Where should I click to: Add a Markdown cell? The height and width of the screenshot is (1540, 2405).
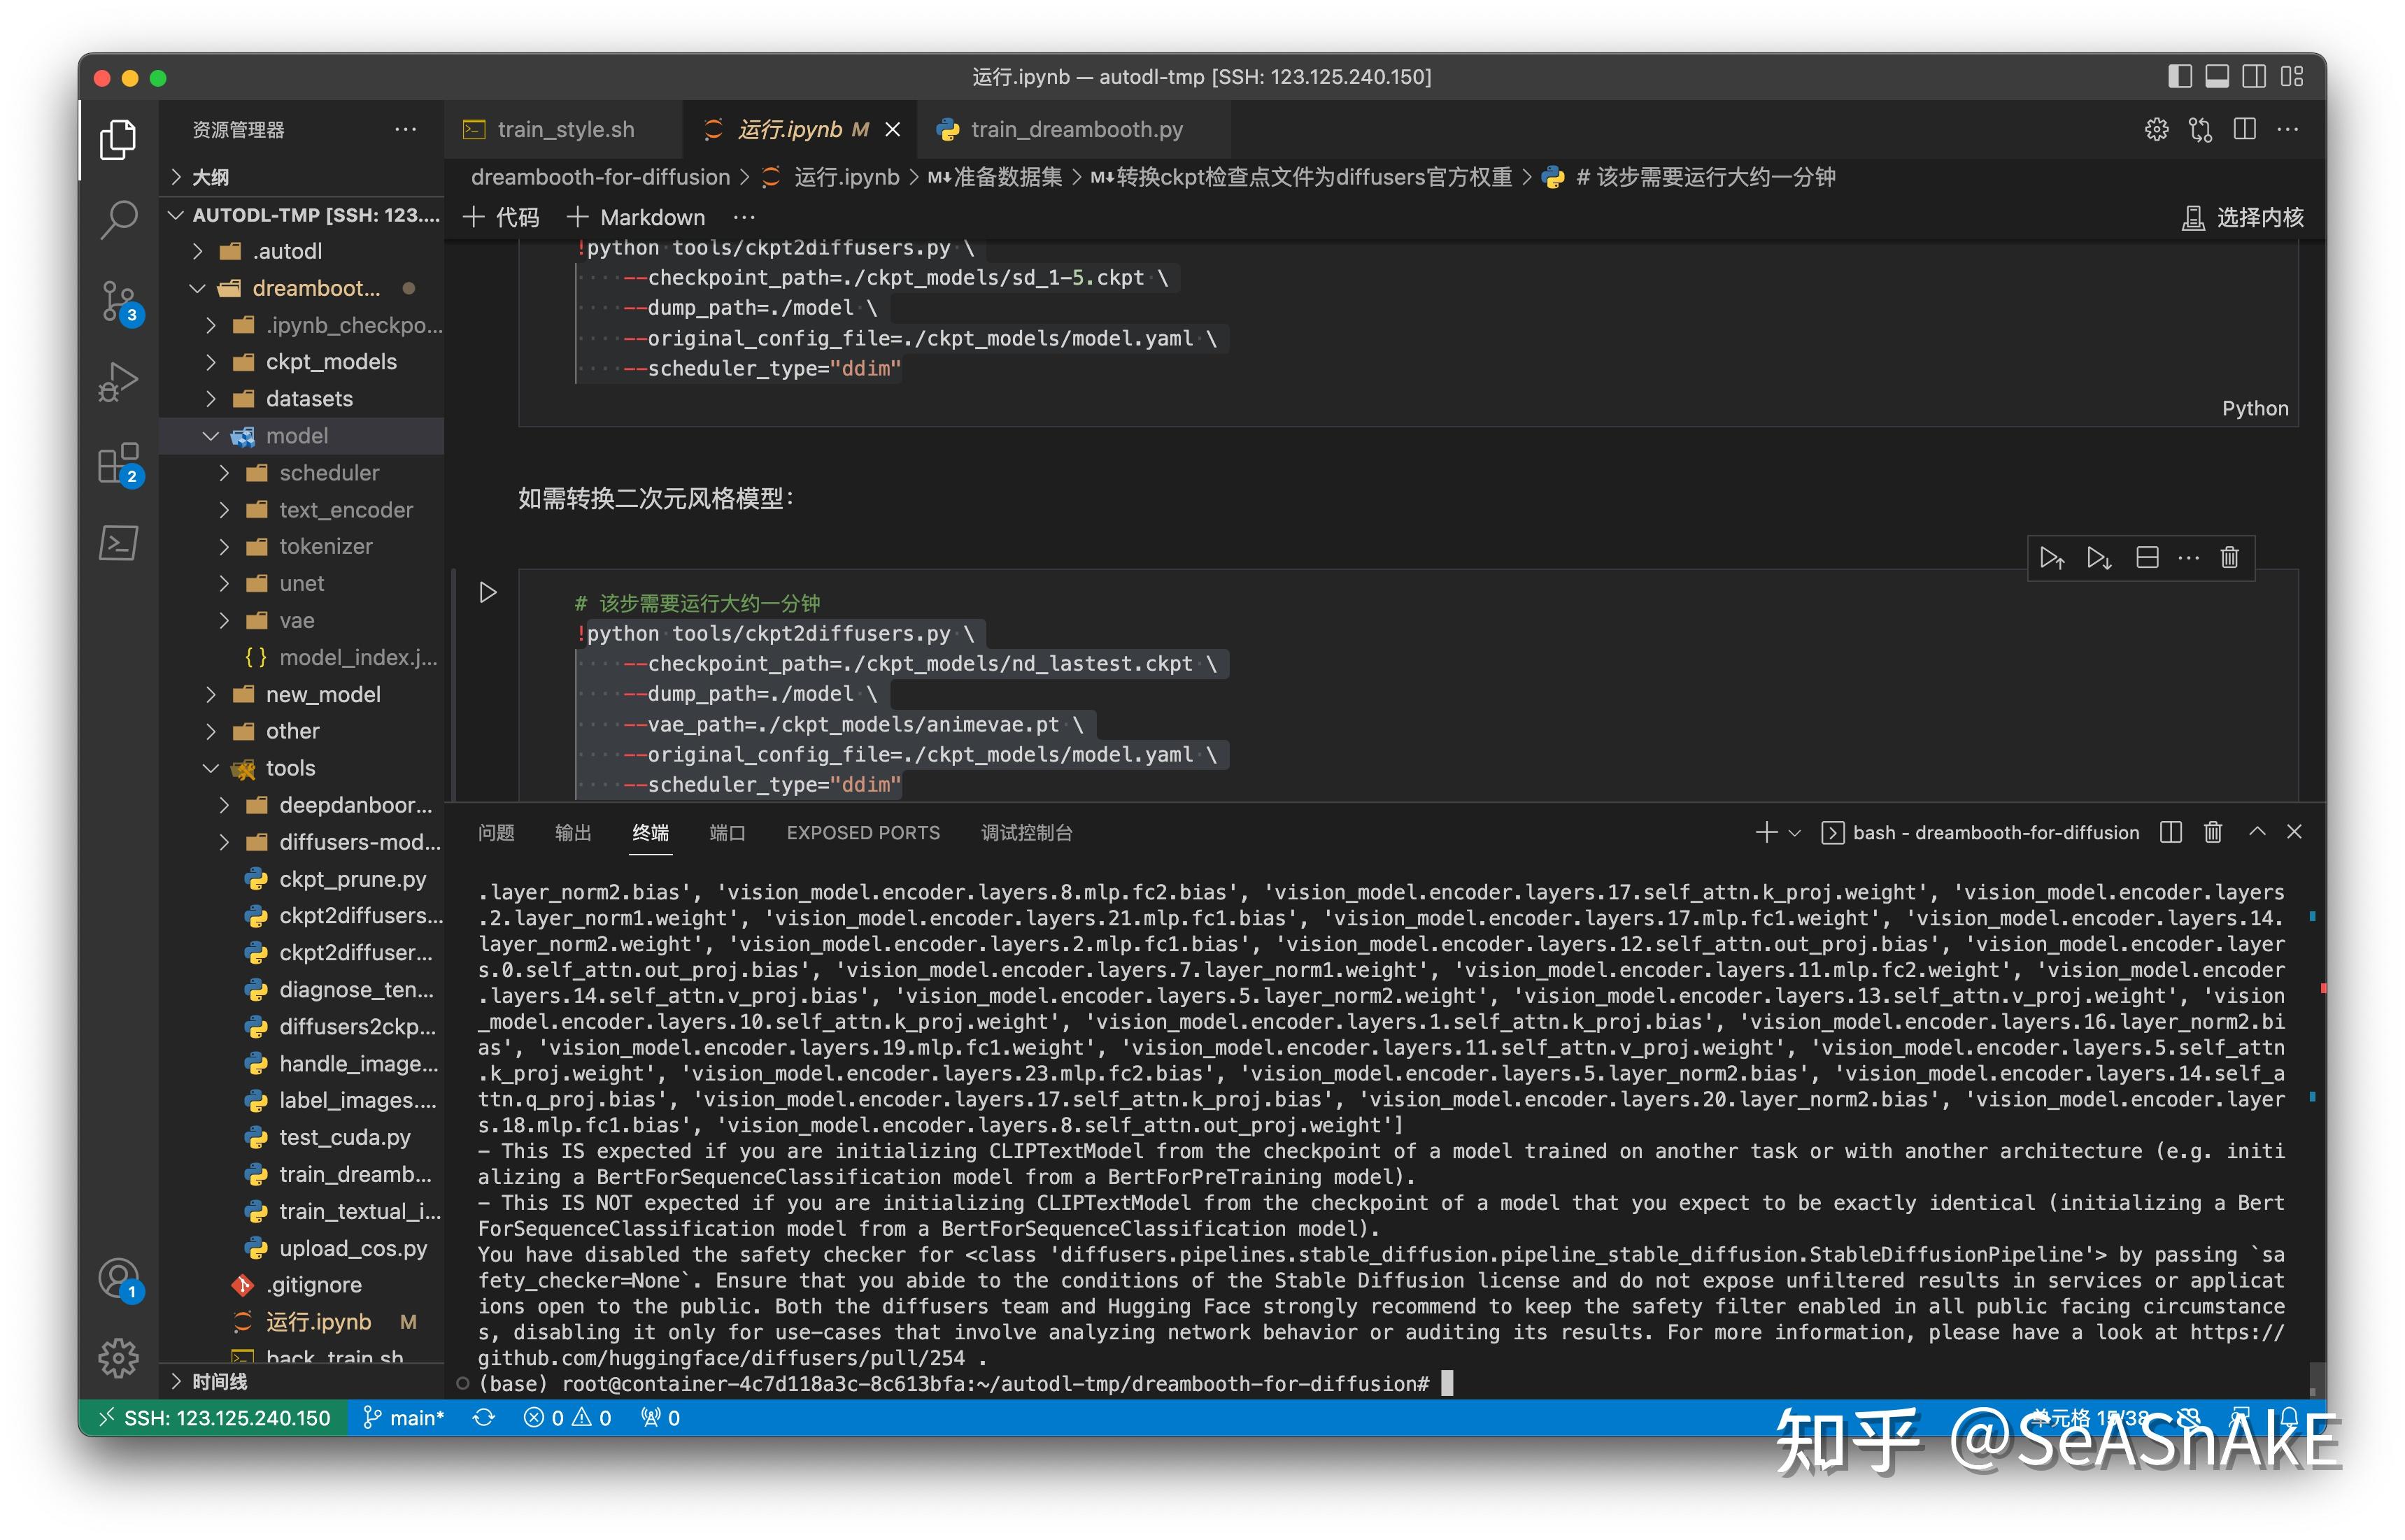pyautogui.click(x=636, y=218)
